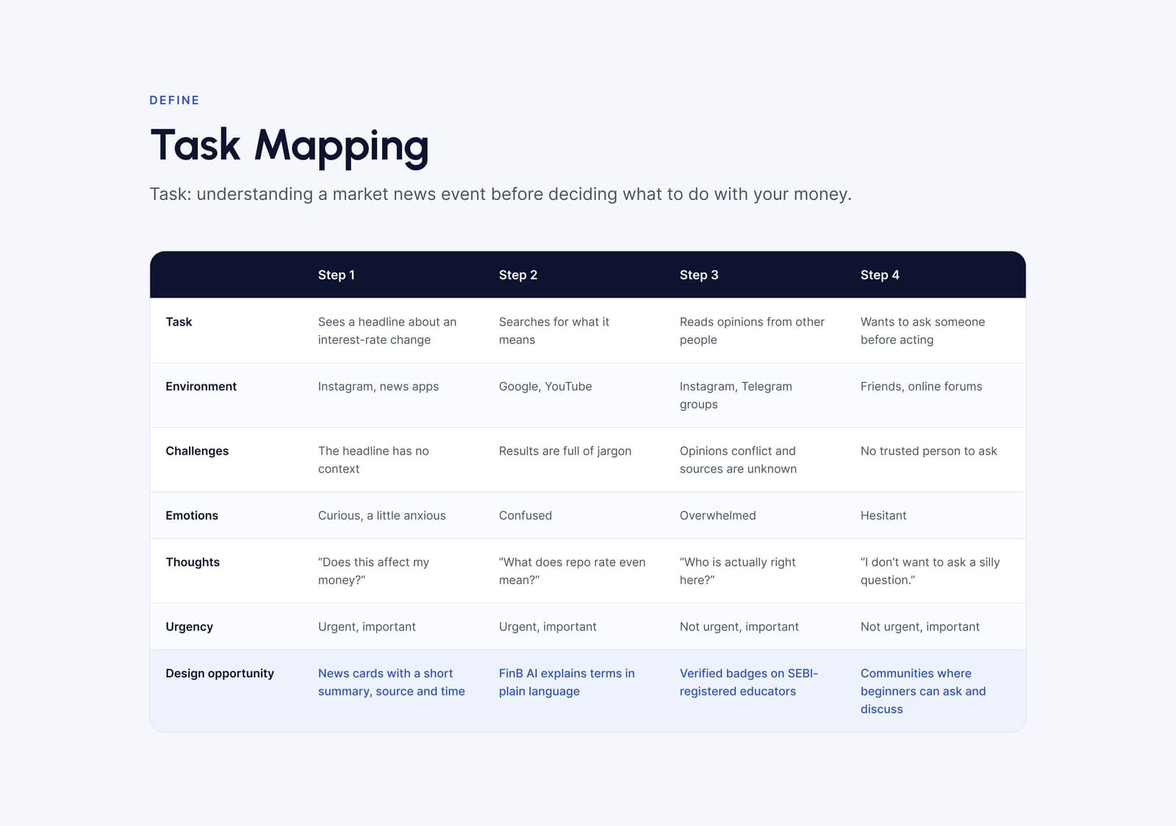Click the 'Environment' row label
This screenshot has width=1176, height=826.
(x=201, y=387)
